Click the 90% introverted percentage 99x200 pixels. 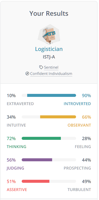(x=87, y=96)
